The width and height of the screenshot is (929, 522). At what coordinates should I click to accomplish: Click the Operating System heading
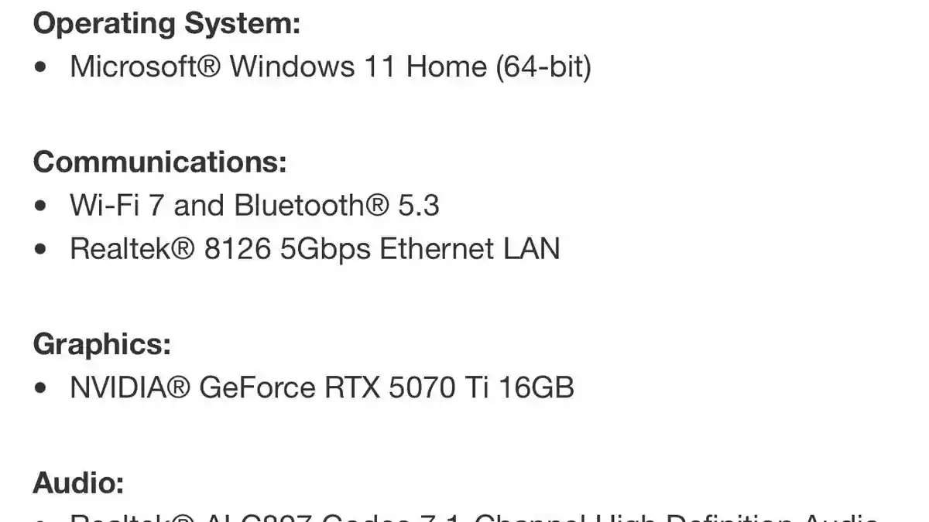tap(166, 23)
